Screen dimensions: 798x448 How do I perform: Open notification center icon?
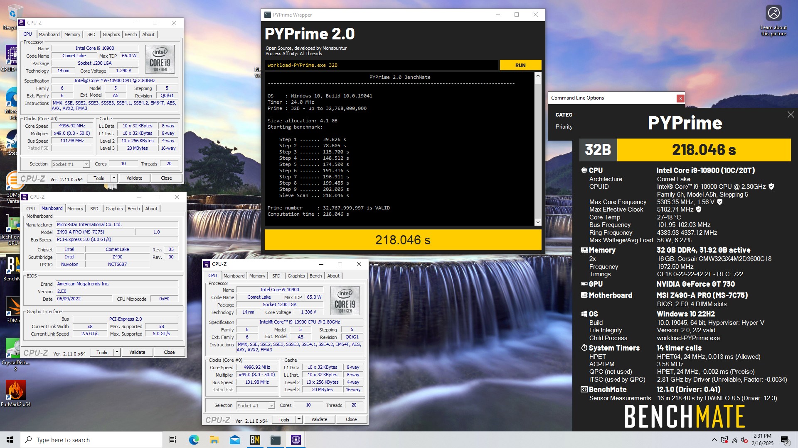[x=785, y=440]
